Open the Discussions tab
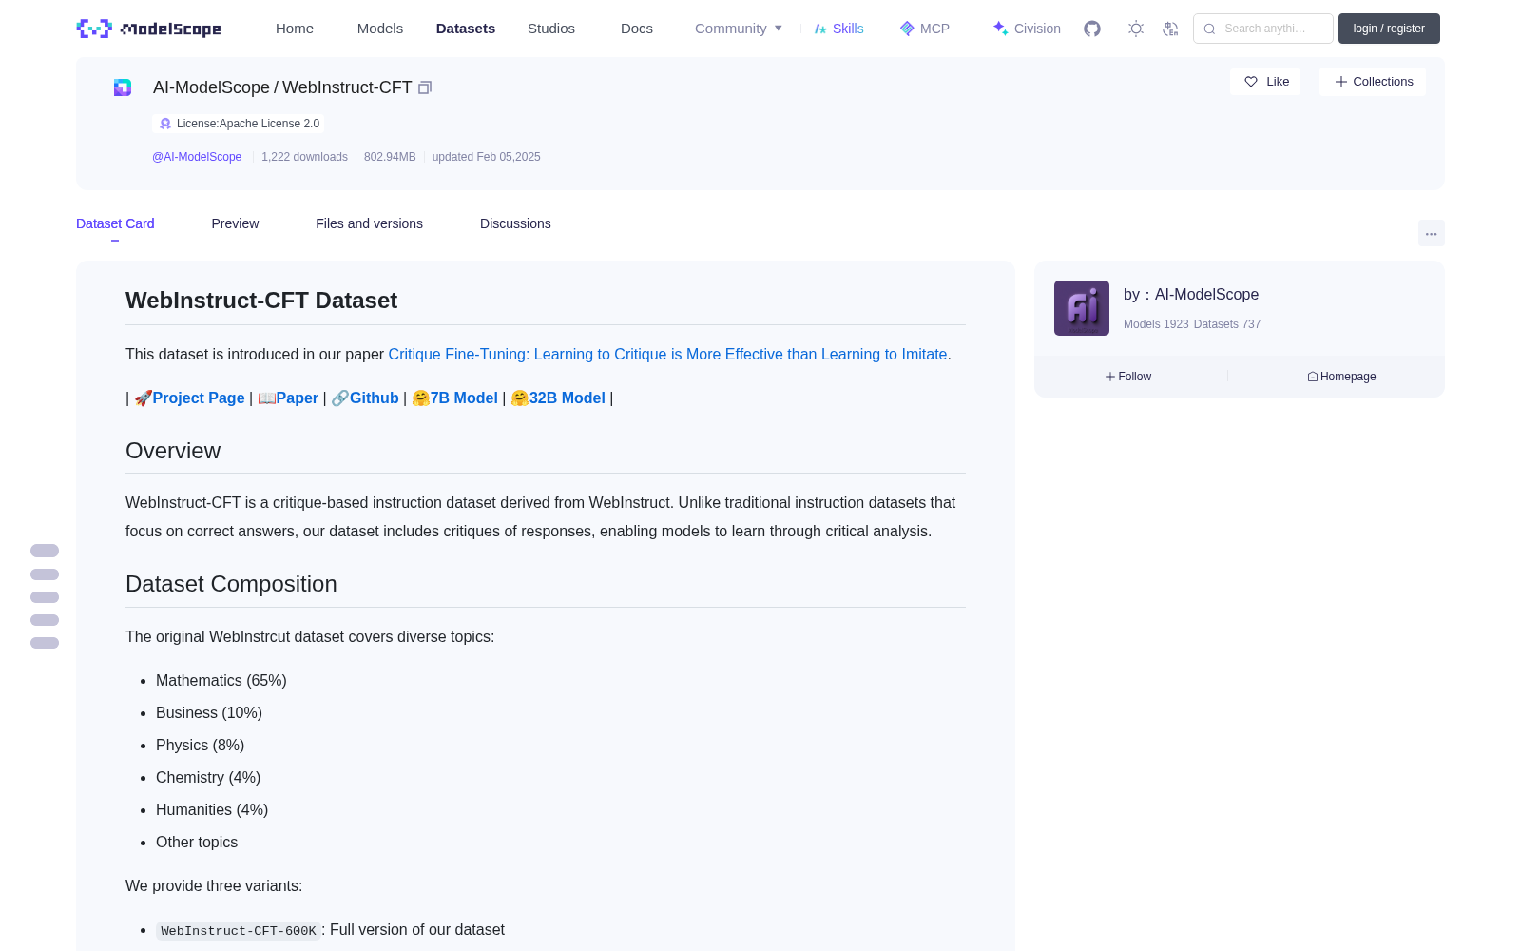1521x951 pixels. [515, 223]
